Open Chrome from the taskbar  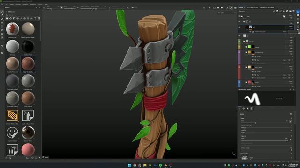pyautogui.click(x=135, y=165)
